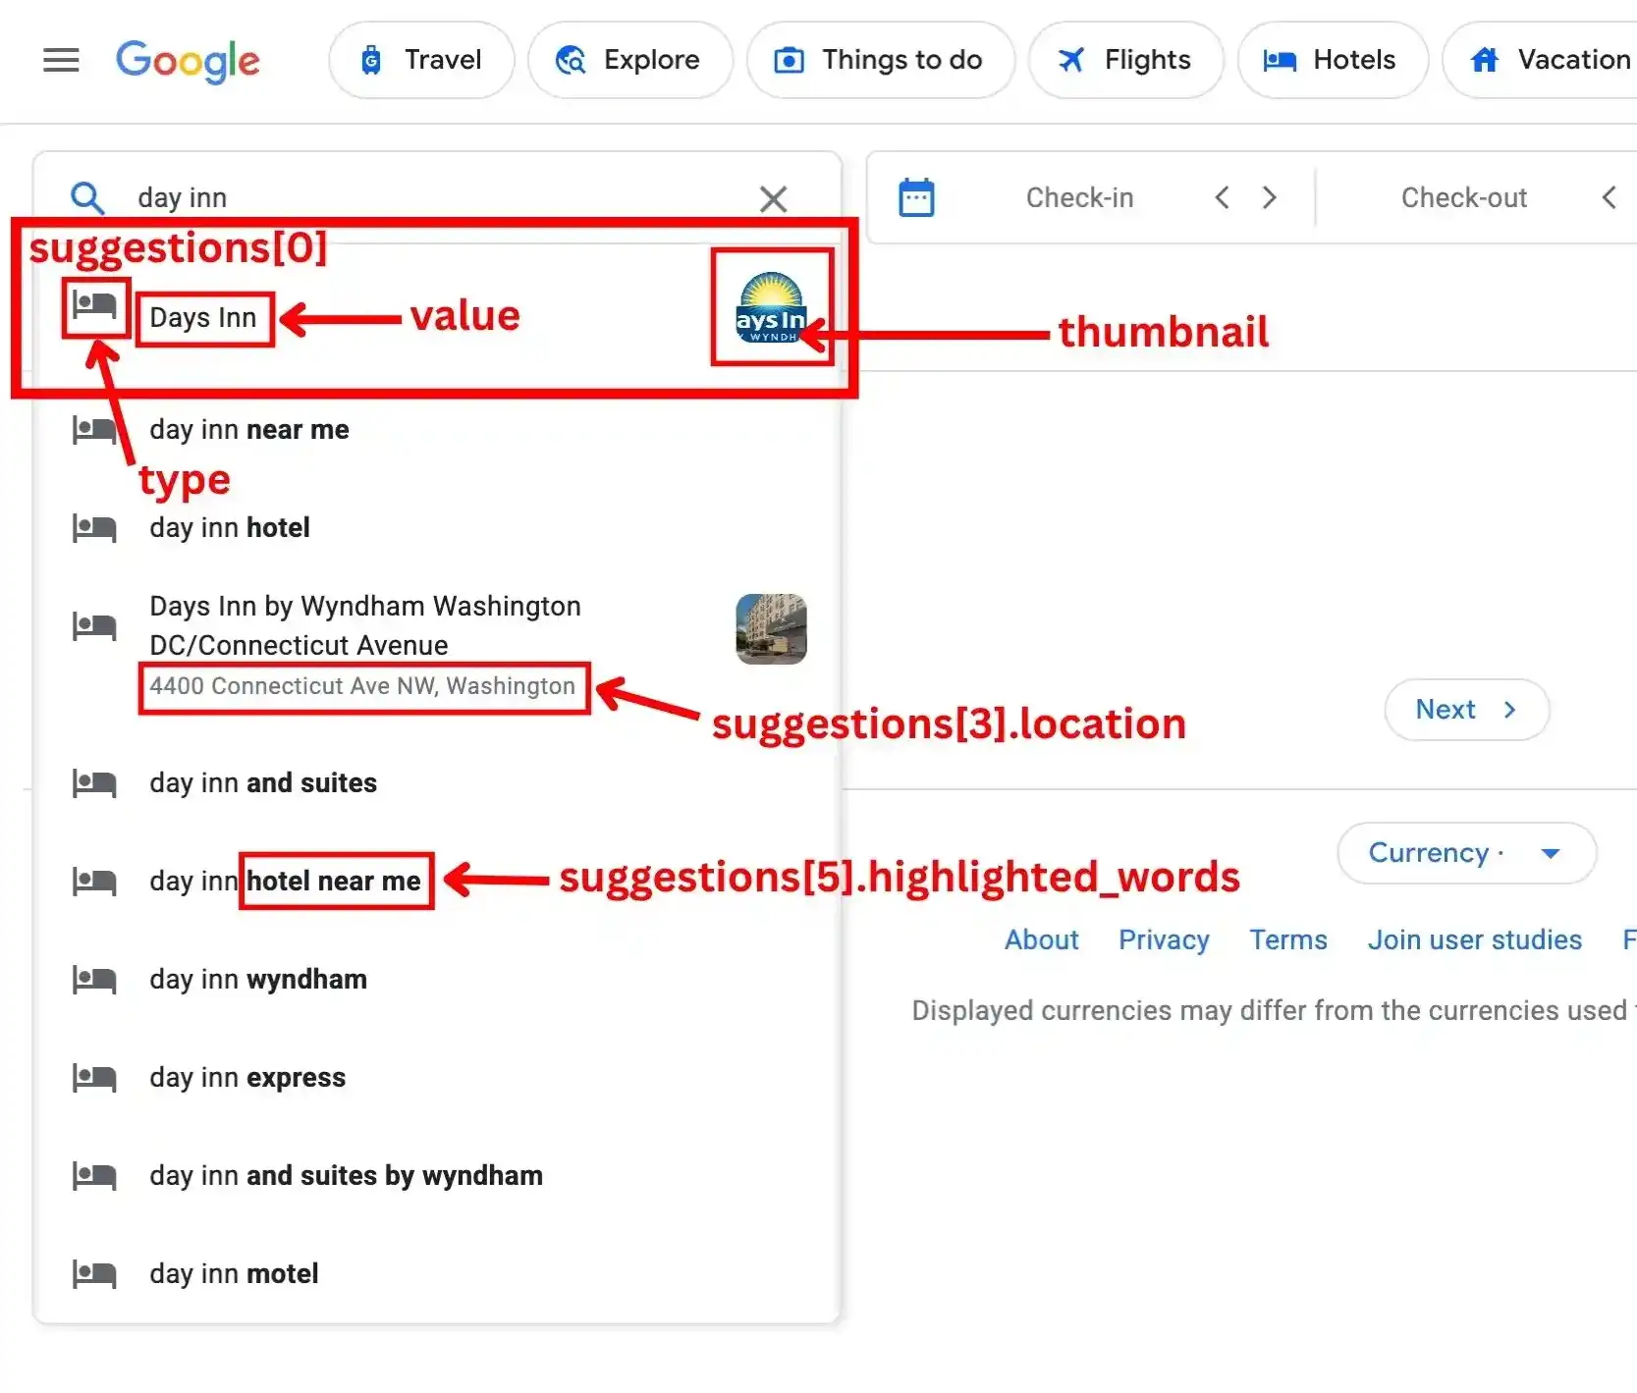Image resolution: width=1637 pixels, height=1393 pixels.
Task: Click bed icon for day inn and suites by wyndham
Action: (x=94, y=1176)
